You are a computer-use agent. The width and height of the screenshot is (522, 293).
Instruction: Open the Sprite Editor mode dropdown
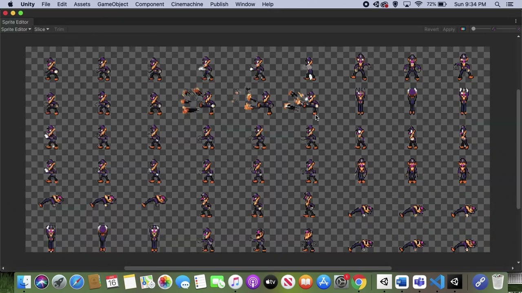[16, 29]
